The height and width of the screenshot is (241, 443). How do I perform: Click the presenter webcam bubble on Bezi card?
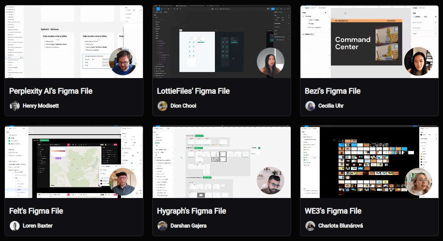point(418,61)
